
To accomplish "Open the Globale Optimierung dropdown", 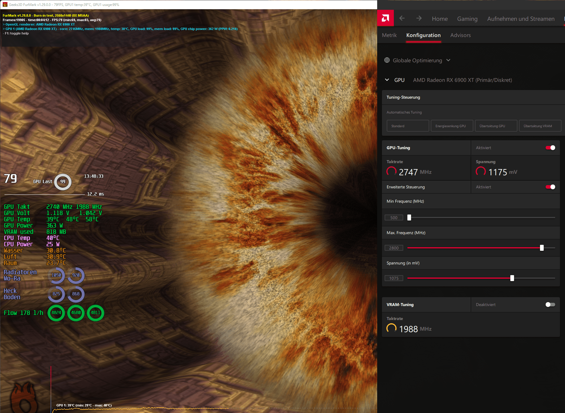I will [417, 60].
